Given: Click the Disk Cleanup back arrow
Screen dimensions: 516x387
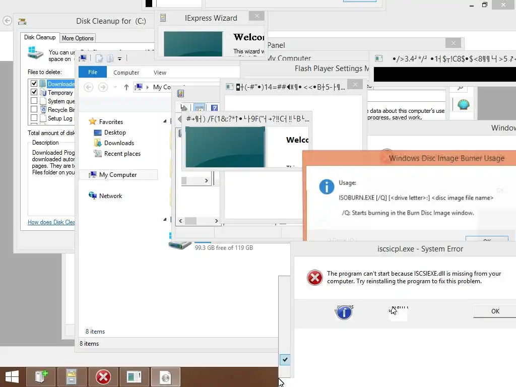Looking at the screenshot, I should 7,21.
